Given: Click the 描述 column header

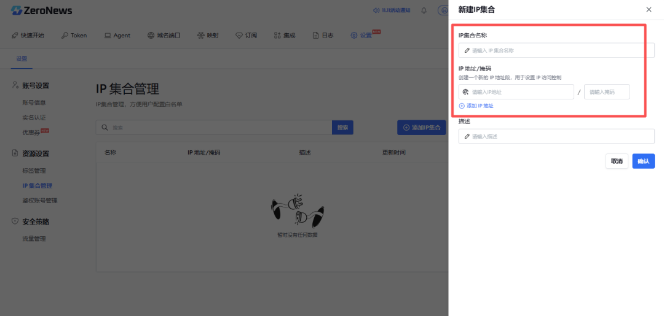Looking at the screenshot, I should click(305, 153).
